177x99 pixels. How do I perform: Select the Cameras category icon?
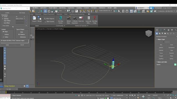165,34
